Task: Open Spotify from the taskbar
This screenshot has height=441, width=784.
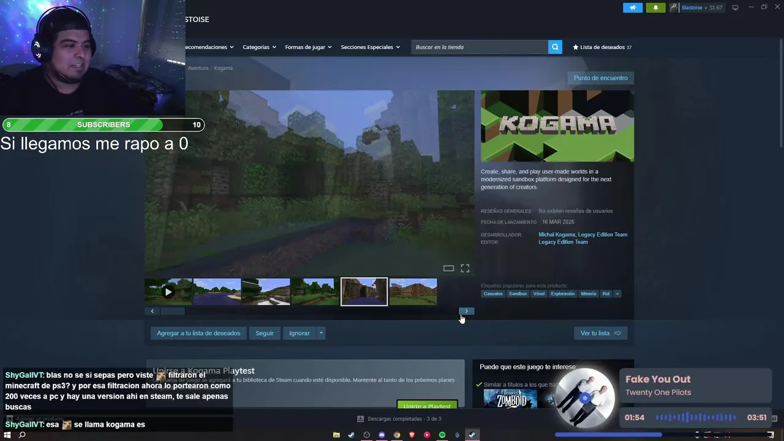Action: [442, 435]
